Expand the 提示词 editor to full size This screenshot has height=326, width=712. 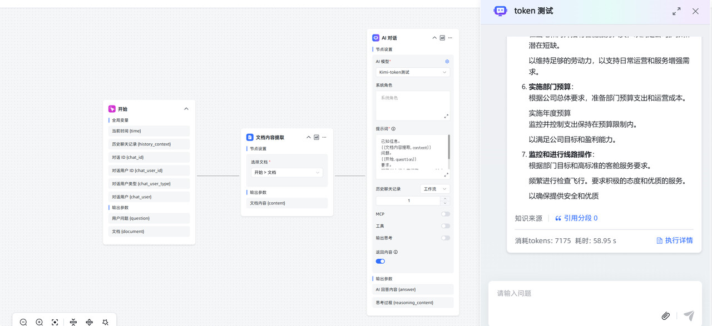pyautogui.click(x=446, y=174)
